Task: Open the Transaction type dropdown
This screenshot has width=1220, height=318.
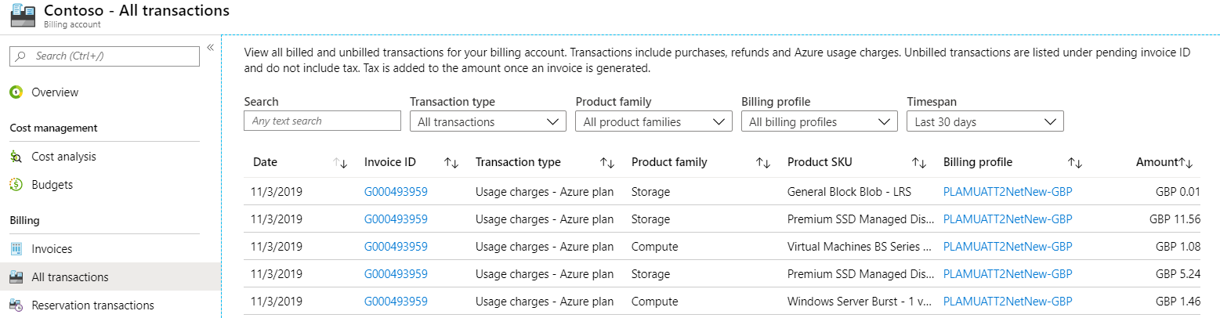Action: (487, 122)
